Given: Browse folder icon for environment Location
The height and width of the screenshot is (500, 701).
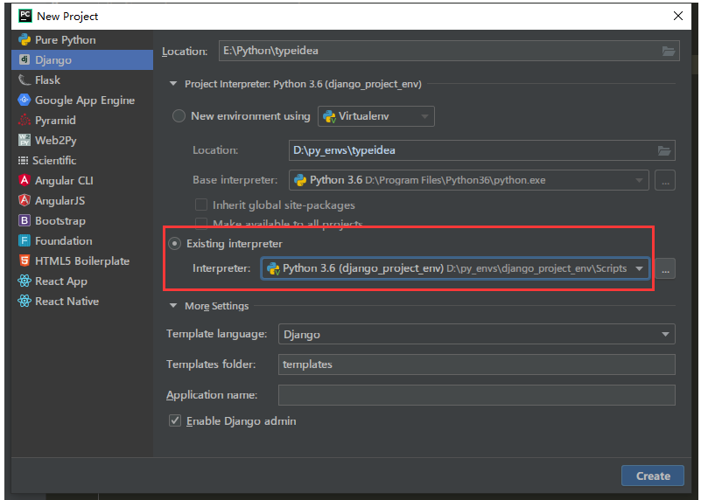Looking at the screenshot, I should [x=664, y=150].
